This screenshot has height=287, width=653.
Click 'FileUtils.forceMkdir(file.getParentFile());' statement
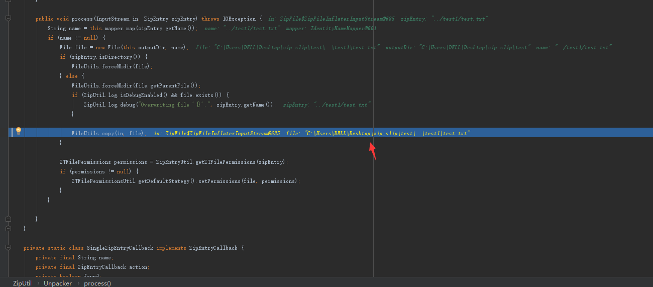click(x=136, y=86)
